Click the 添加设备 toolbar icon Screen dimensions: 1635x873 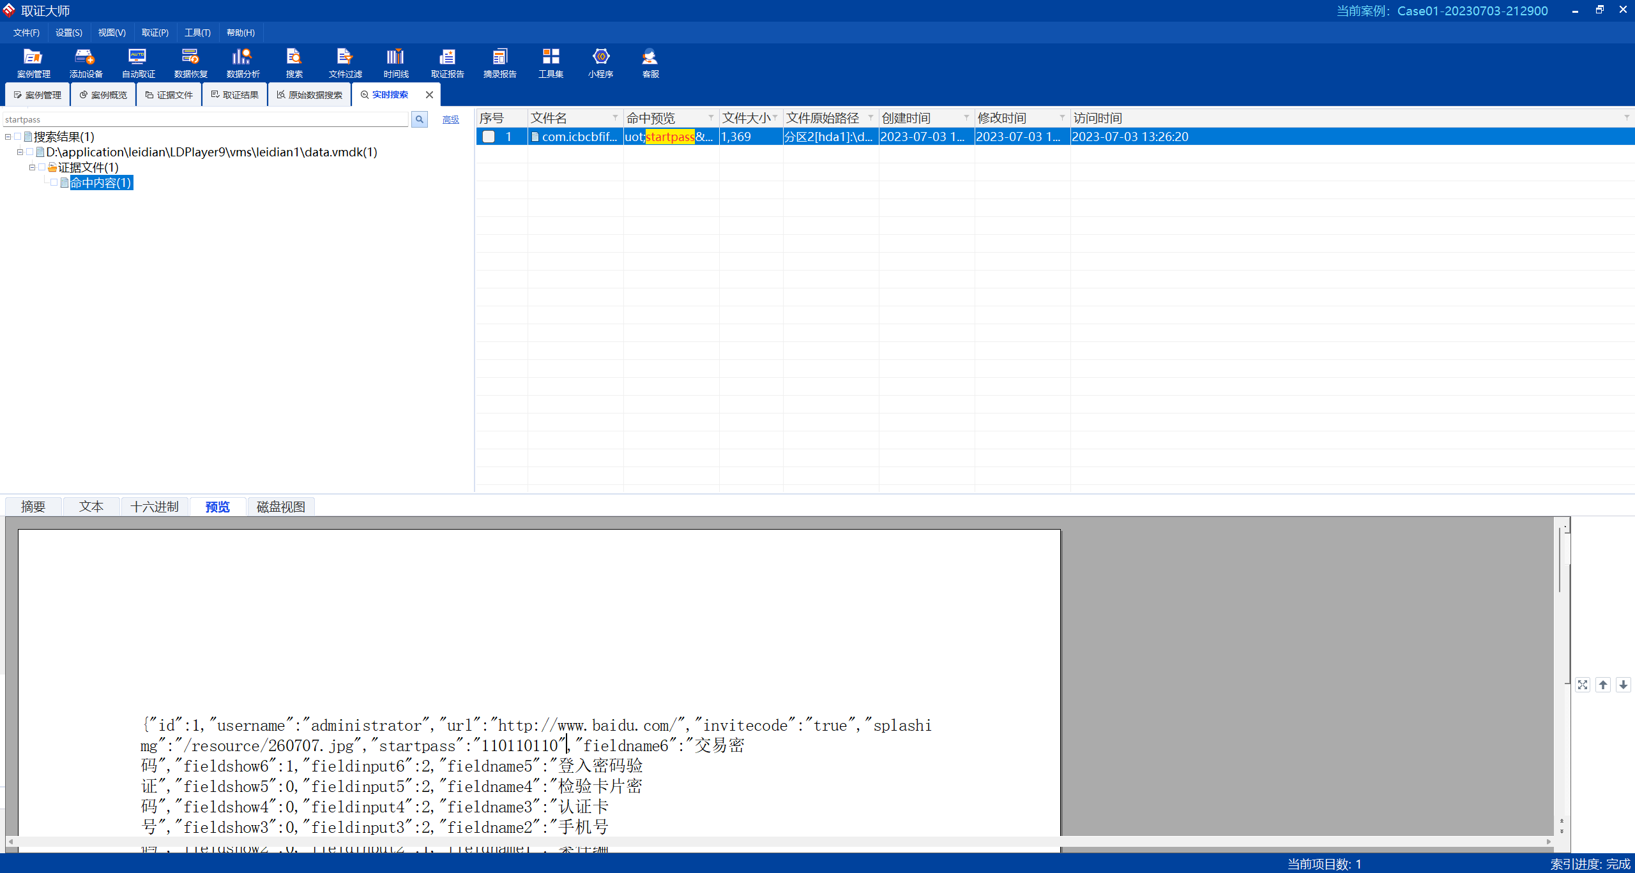tap(86, 63)
